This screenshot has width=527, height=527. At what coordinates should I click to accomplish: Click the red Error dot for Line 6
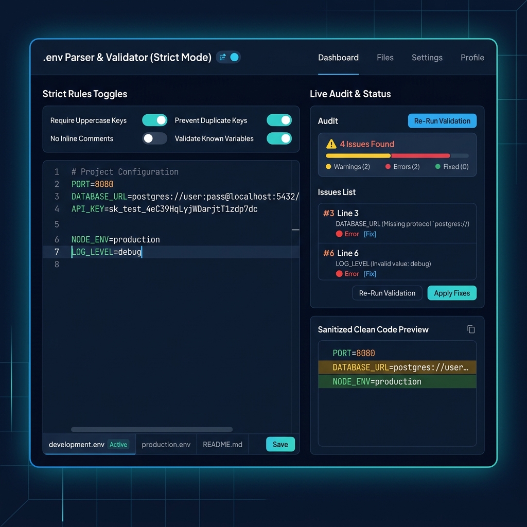click(339, 274)
